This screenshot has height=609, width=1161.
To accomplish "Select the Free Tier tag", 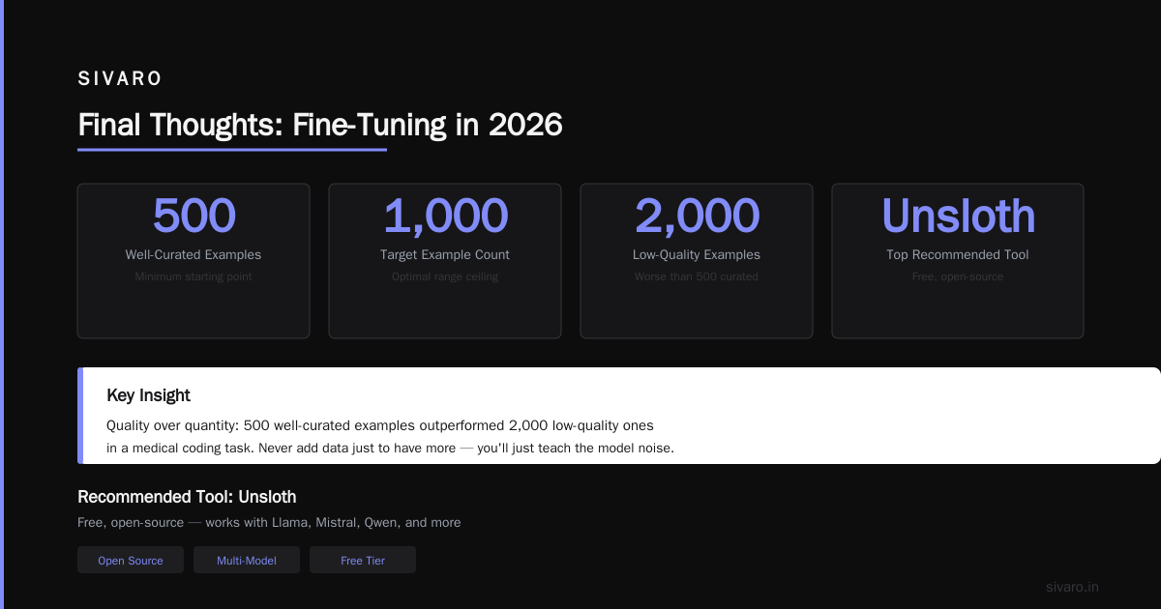I will (363, 561).
